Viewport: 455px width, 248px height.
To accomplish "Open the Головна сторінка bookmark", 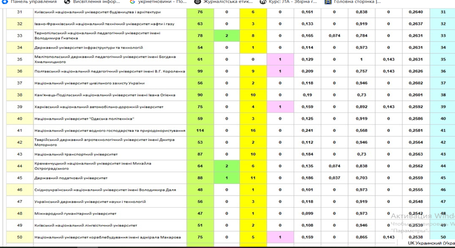I will pyautogui.click(x=354, y=2).
